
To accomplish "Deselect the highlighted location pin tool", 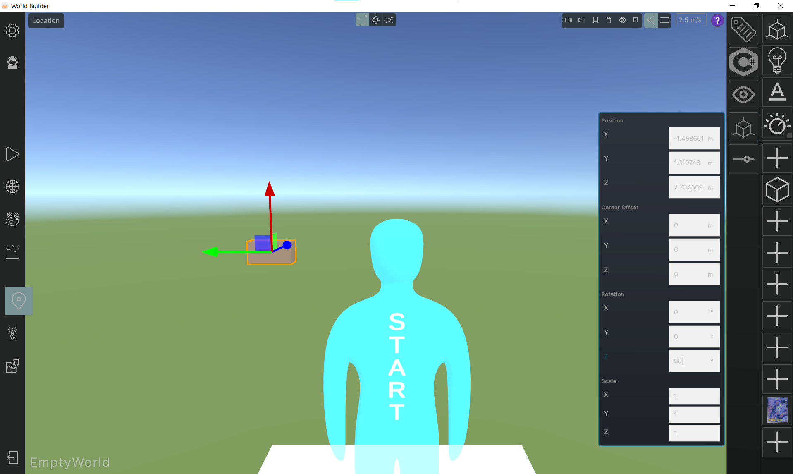I will [18, 301].
